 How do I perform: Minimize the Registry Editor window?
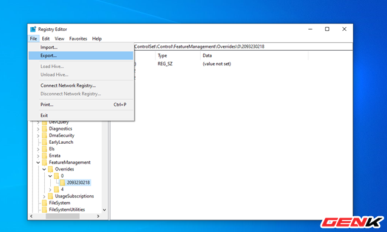point(310,29)
